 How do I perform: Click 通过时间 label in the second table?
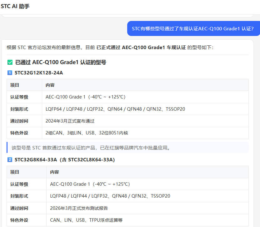tap(19, 208)
